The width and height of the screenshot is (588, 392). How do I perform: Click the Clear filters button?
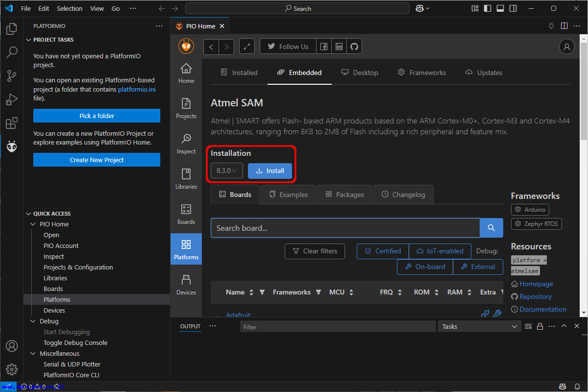tap(315, 251)
